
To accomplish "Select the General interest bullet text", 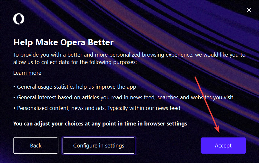I will coord(123,97).
